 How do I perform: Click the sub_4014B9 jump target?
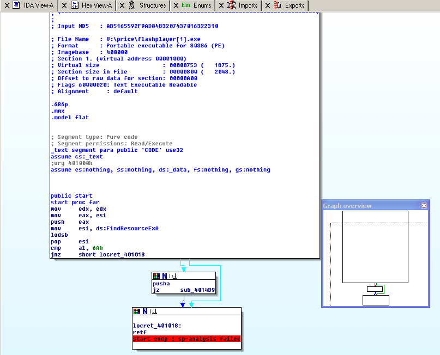(197, 291)
